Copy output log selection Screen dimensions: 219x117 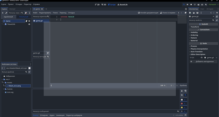(185, 91)
